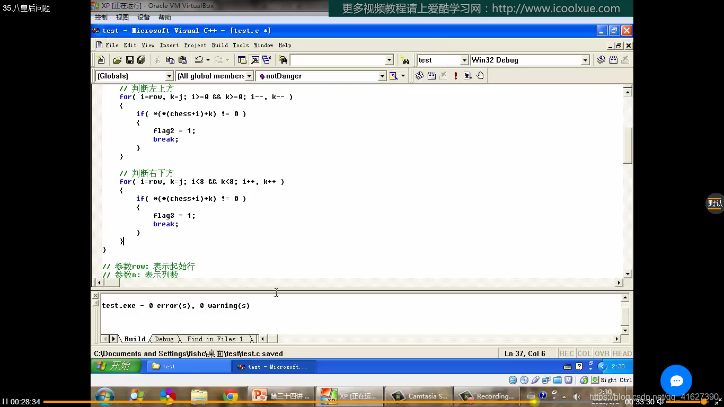Switch to the Find in Files 1 tab
The width and height of the screenshot is (724, 407).
coord(215,339)
